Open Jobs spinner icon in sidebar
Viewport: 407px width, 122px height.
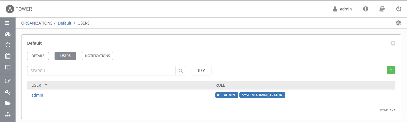coord(8,45)
